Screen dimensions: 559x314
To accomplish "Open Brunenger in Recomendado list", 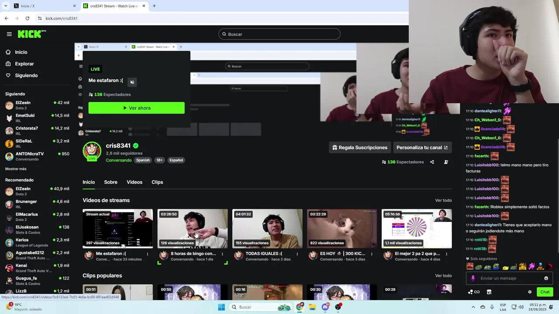I will click(37, 204).
